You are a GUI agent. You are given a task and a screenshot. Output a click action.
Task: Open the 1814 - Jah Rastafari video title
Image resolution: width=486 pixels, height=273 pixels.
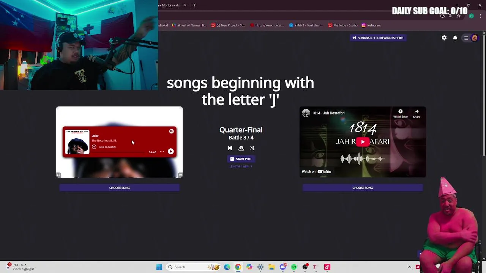point(328,113)
